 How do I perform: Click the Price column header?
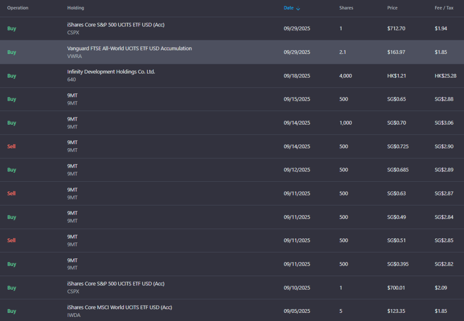(392, 8)
